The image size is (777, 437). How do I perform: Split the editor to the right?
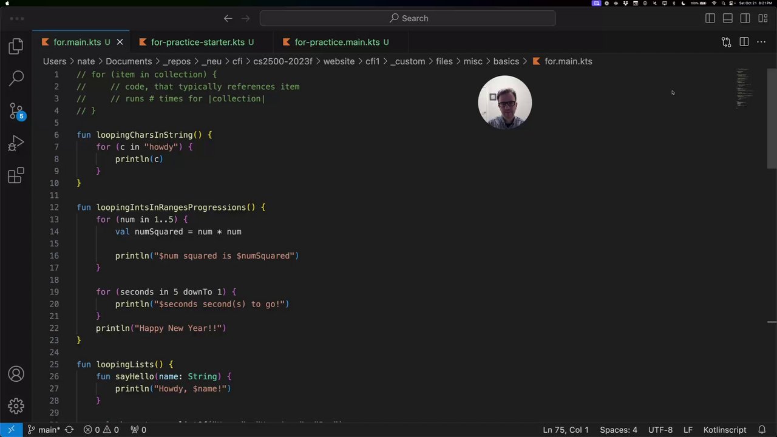pyautogui.click(x=744, y=42)
